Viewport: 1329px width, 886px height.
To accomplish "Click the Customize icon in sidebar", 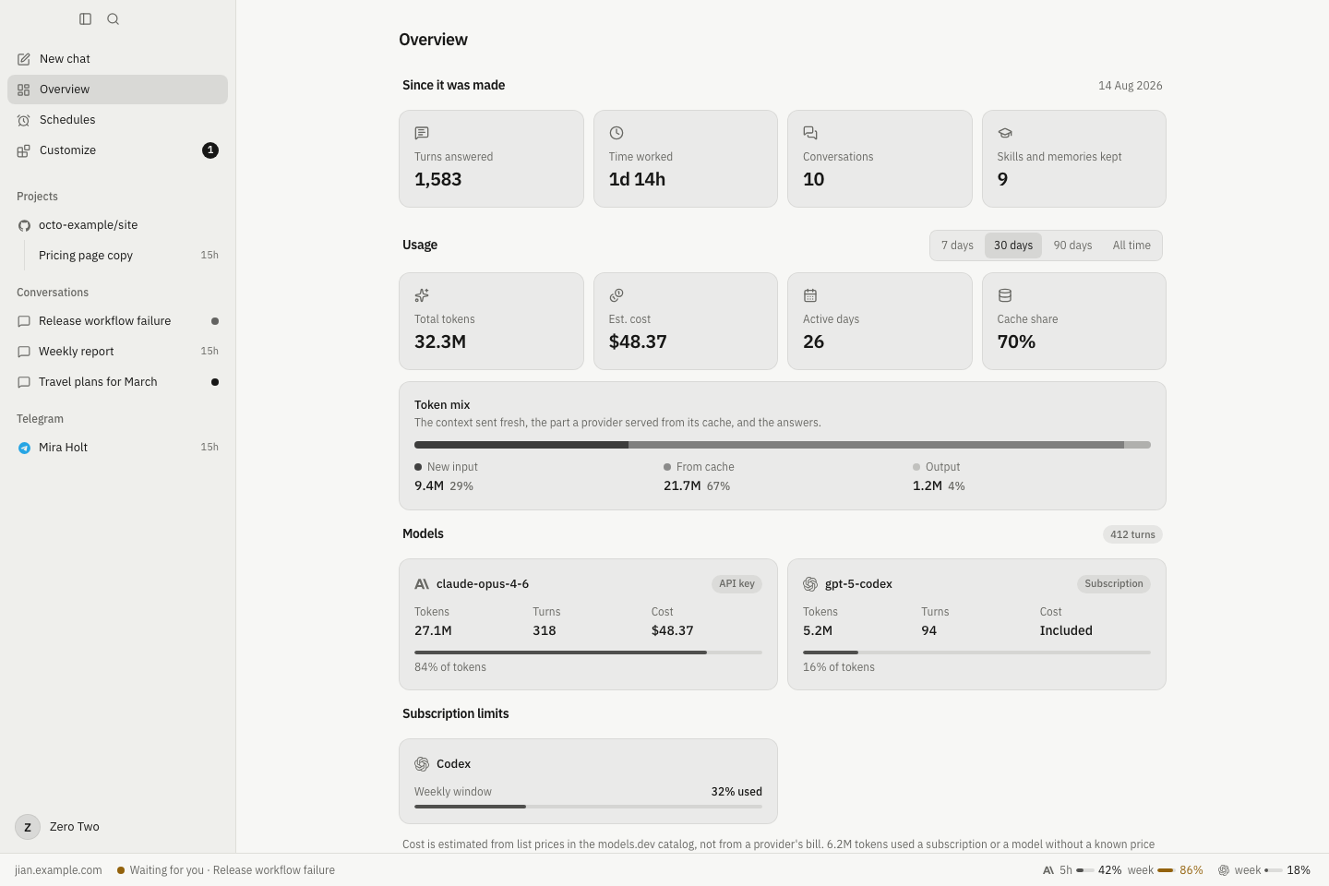I will tap(24, 150).
